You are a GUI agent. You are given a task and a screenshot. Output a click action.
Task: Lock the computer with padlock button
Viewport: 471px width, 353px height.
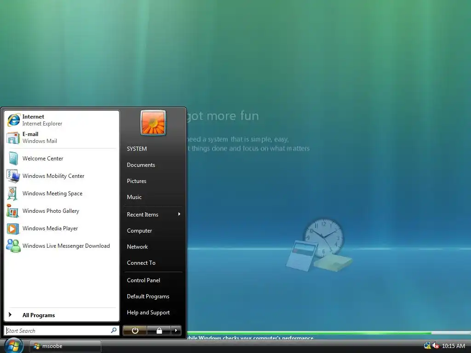(159, 330)
